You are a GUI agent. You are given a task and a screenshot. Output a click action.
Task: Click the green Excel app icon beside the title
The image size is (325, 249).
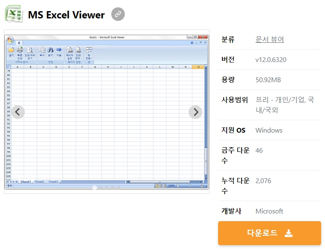click(x=14, y=14)
